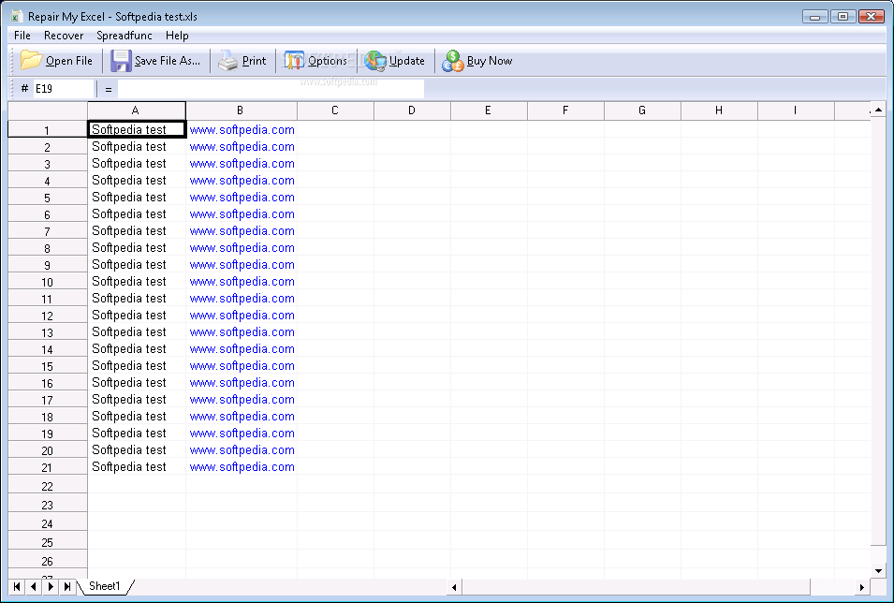Viewport: 894px width, 603px height.
Task: Click the cell reference box showing E19
Action: point(63,88)
